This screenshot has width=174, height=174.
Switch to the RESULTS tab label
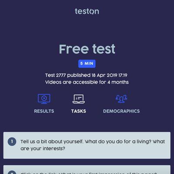44,111
